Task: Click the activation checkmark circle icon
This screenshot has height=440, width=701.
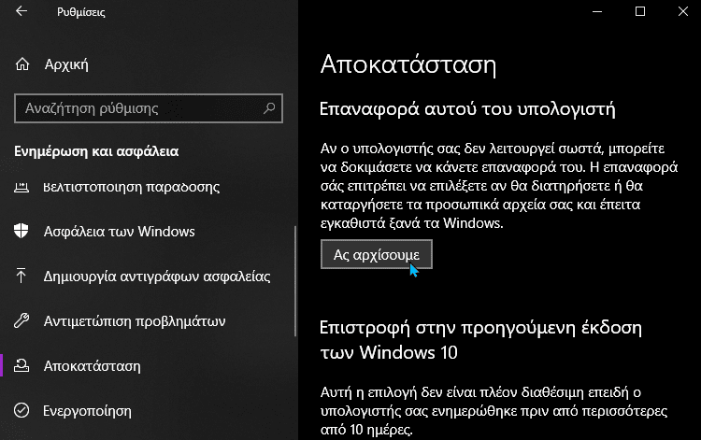Action: tap(21, 410)
